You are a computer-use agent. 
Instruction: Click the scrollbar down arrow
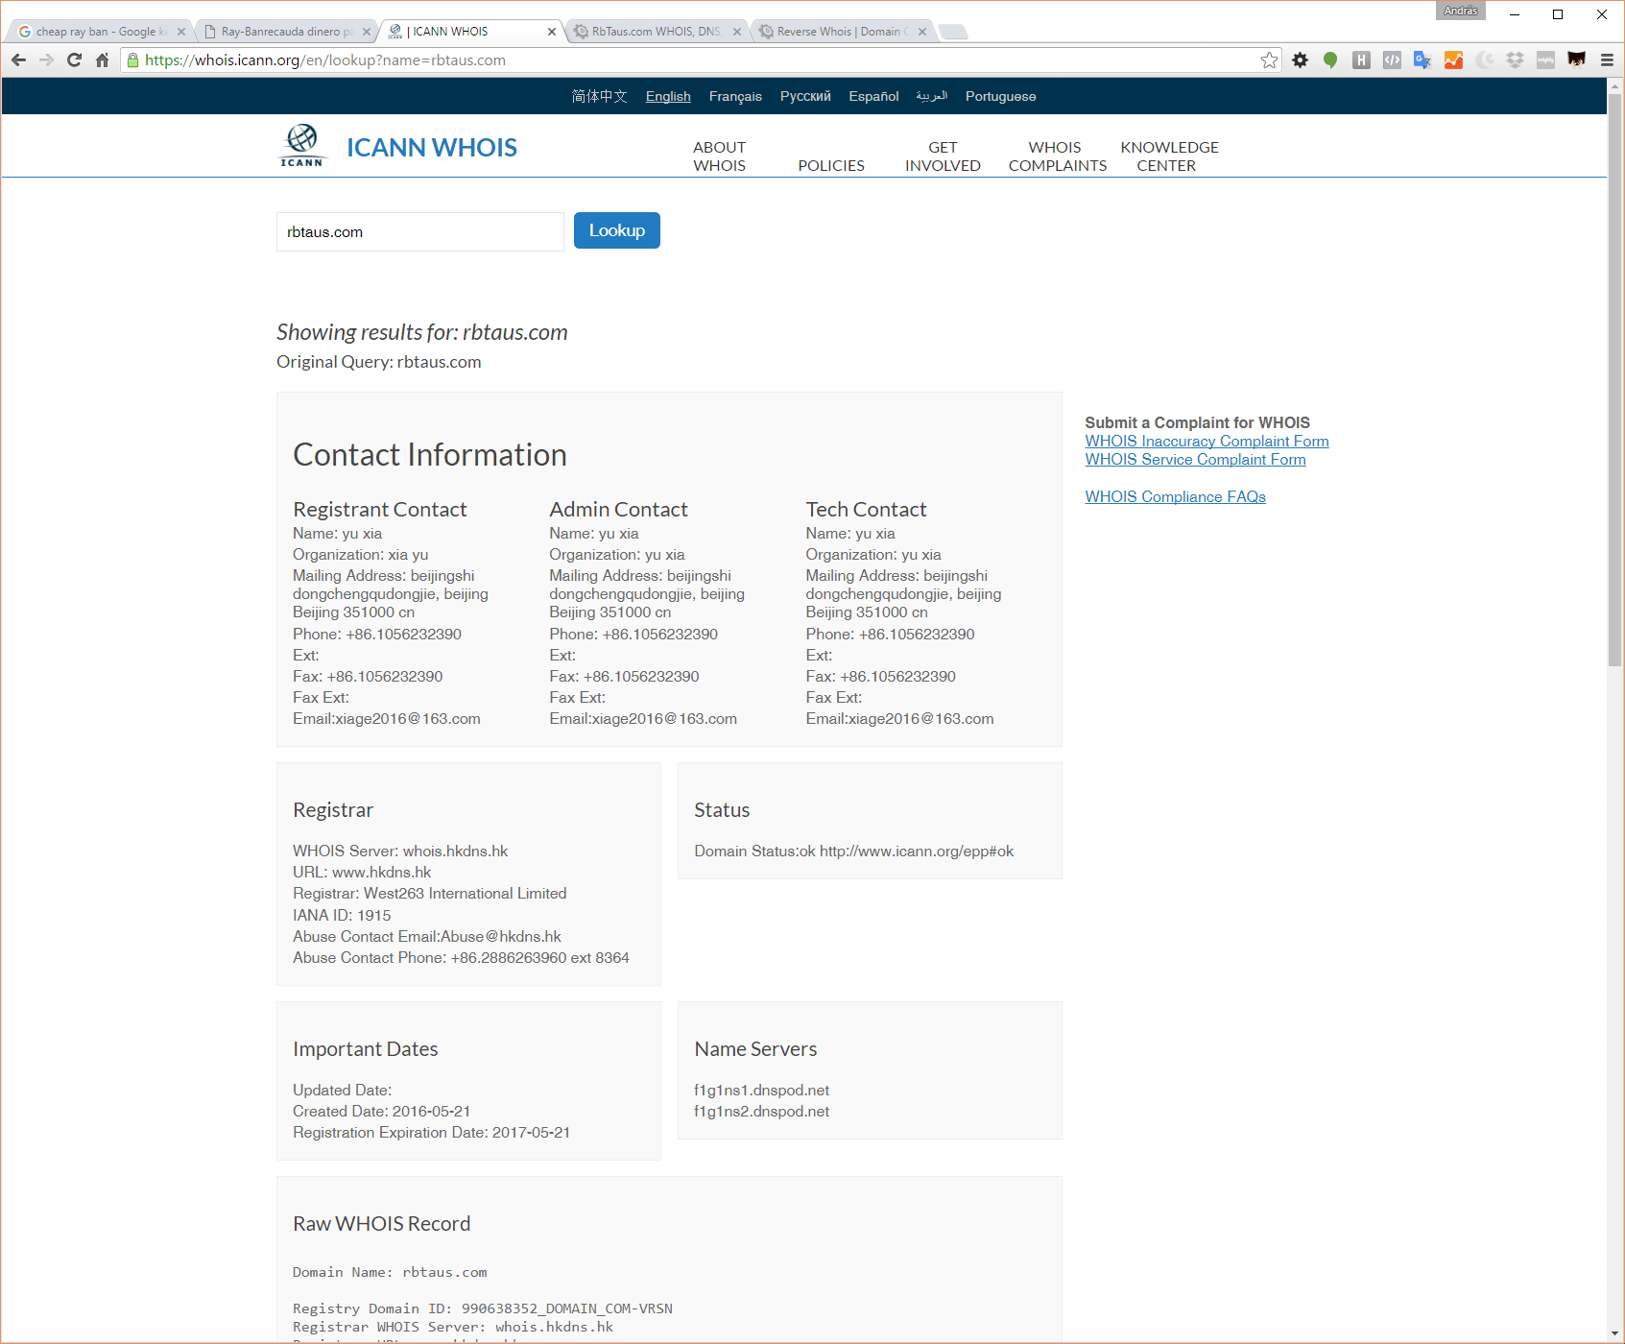click(x=1615, y=1334)
